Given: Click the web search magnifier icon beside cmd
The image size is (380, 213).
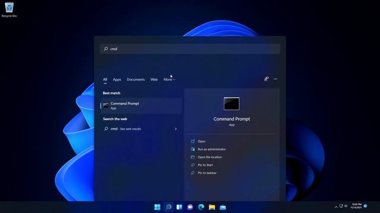Looking at the screenshot, I should click(106, 129).
